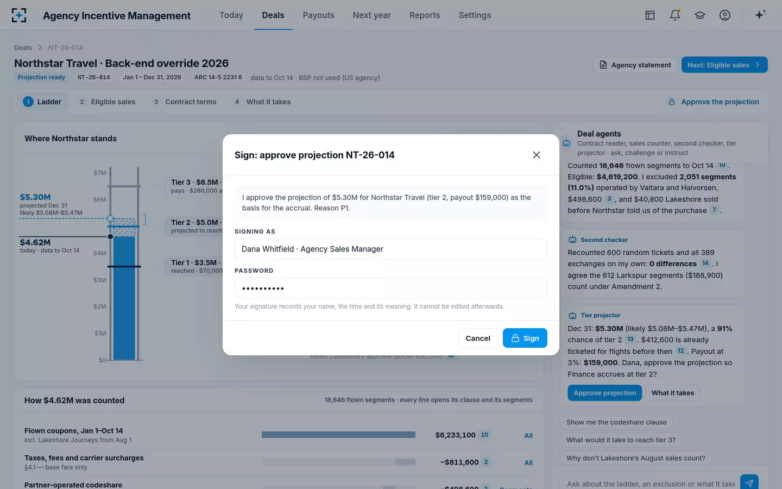Viewport: 782px width, 489px height.
Task: Open citation 14 in Second checker note
Action: coord(705,263)
